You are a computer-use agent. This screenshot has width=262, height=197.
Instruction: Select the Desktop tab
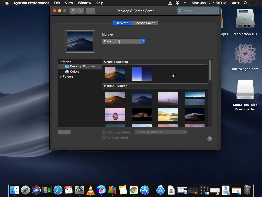point(122,23)
